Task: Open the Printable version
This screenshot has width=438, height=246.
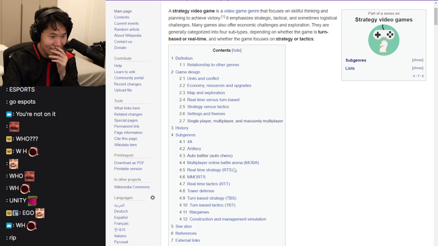Action: (x=128, y=169)
